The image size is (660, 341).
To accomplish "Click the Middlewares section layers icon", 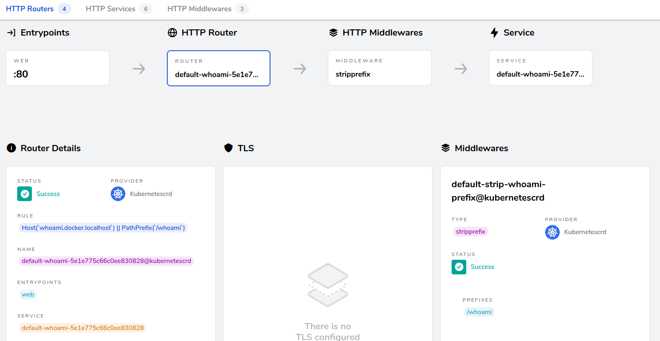I will tap(446, 148).
